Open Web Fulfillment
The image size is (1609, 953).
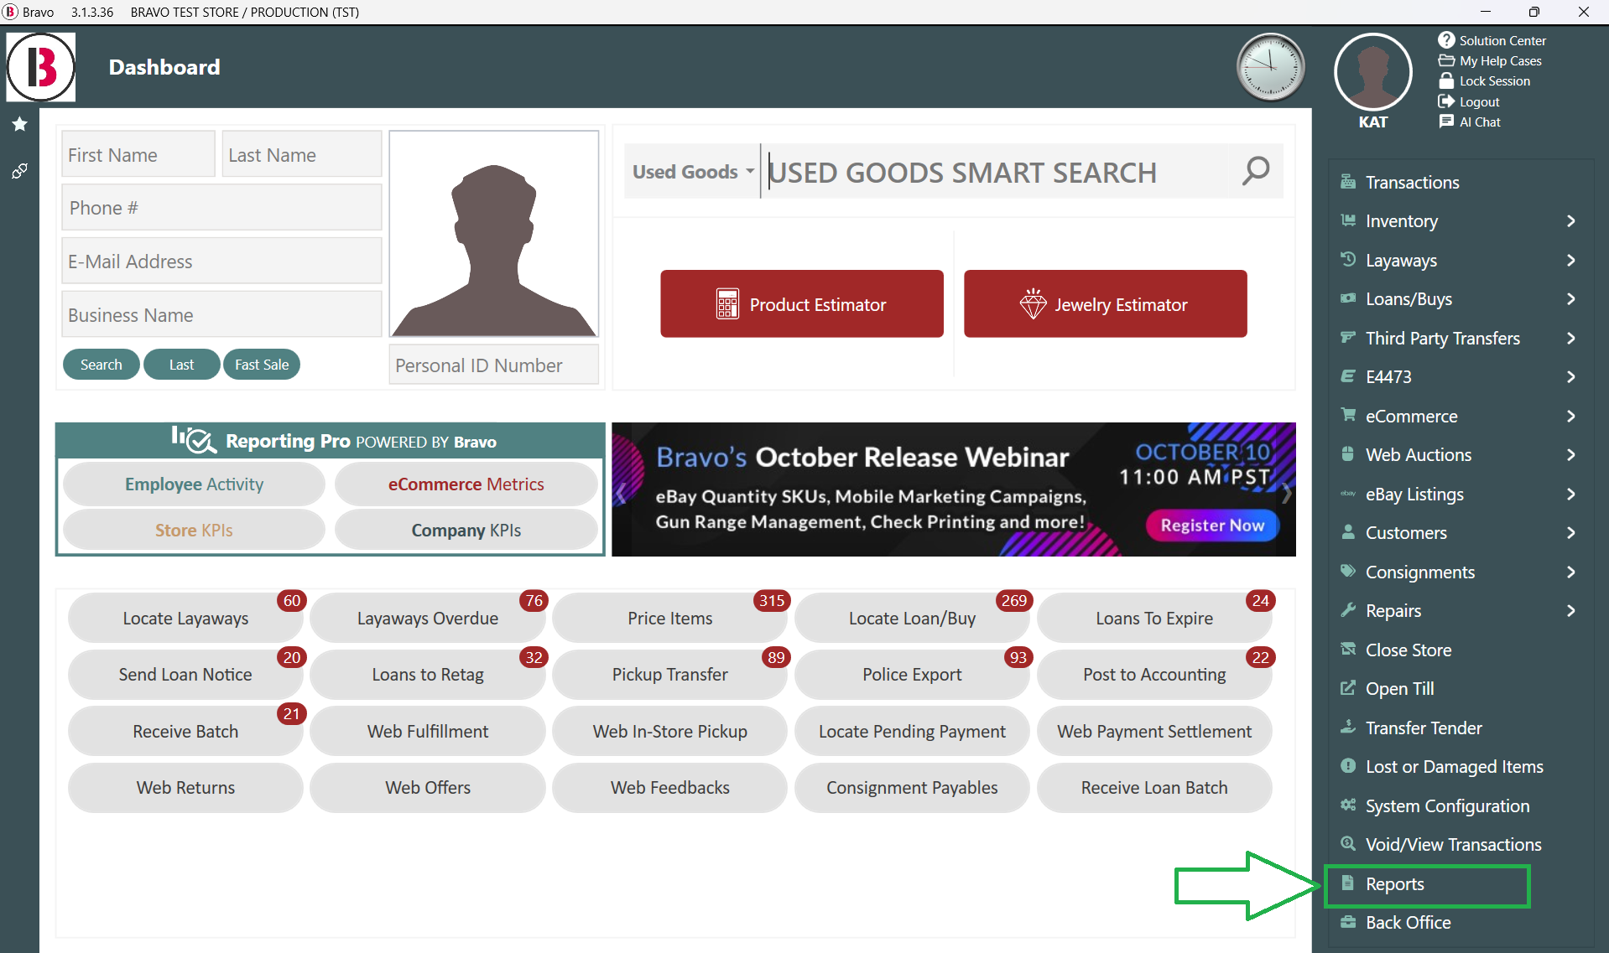click(428, 731)
